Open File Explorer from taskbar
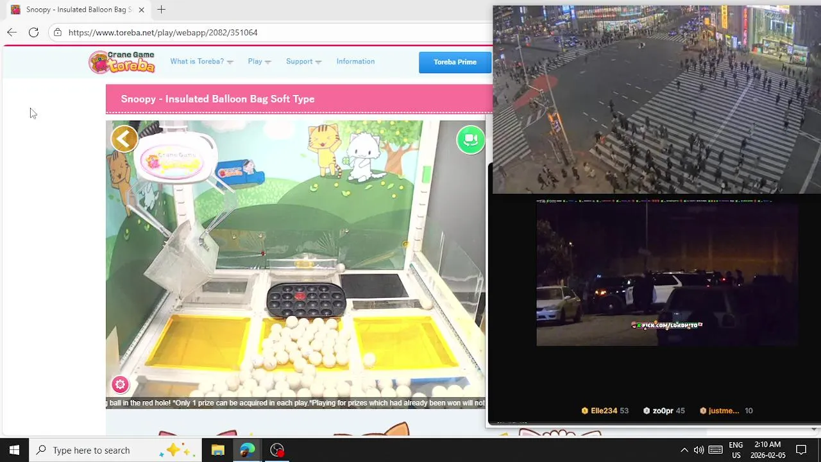 (218, 450)
